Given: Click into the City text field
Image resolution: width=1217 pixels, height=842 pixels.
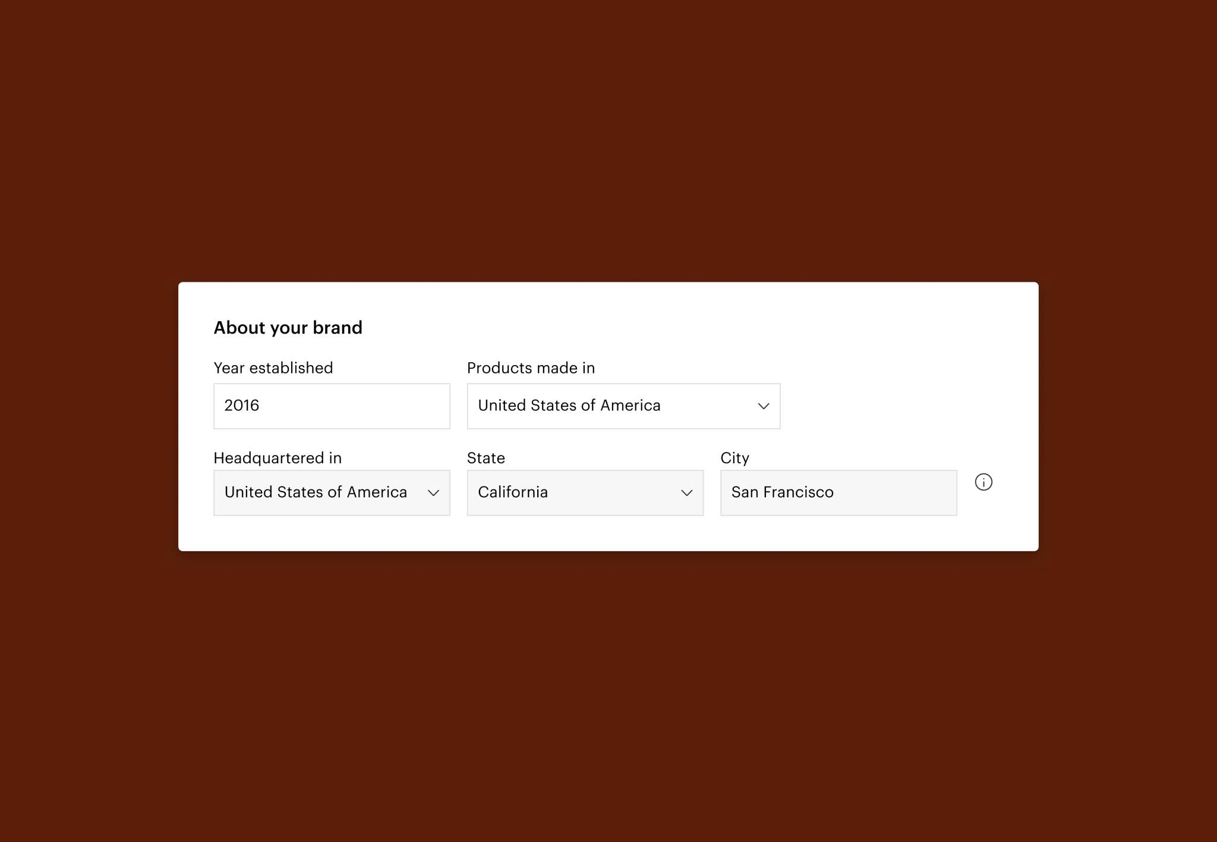Looking at the screenshot, I should click(x=838, y=493).
